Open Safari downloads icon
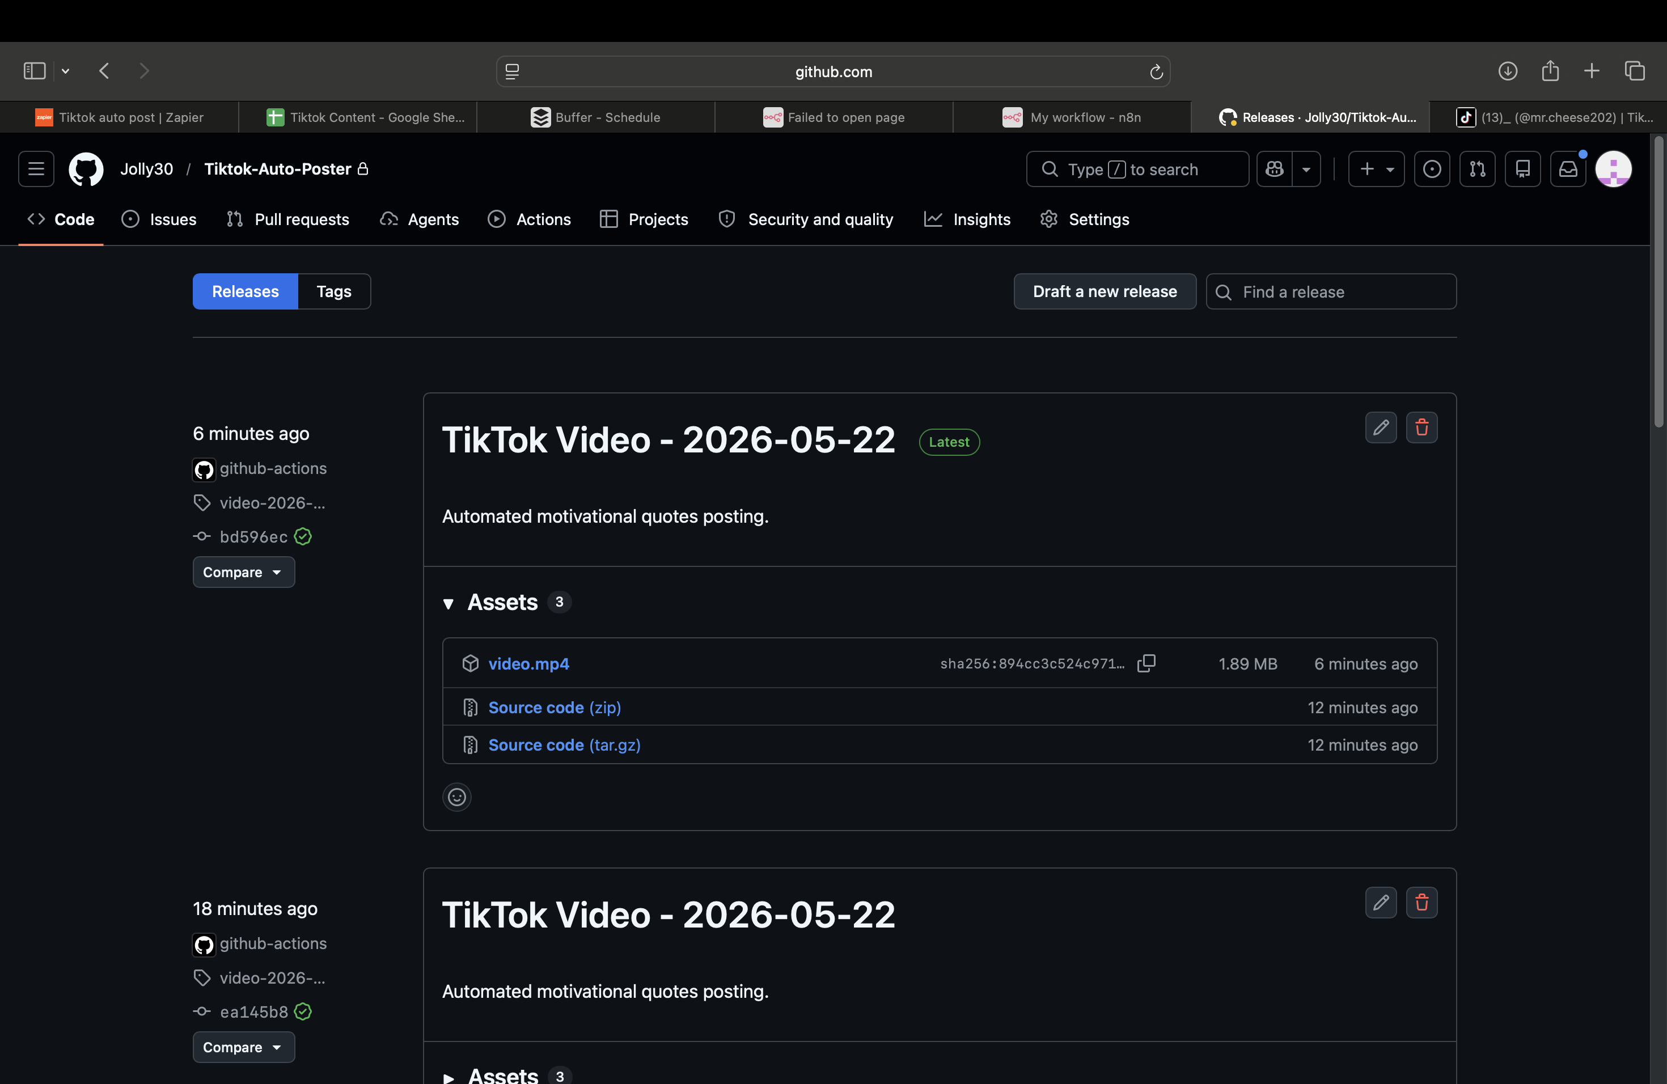Viewport: 1667px width, 1084px height. point(1507,71)
